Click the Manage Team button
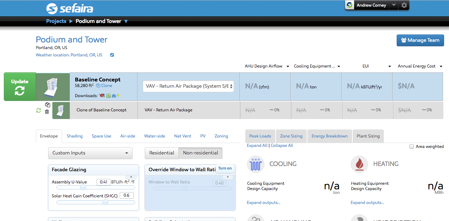 tap(420, 40)
